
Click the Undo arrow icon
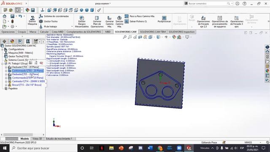(20, 16)
